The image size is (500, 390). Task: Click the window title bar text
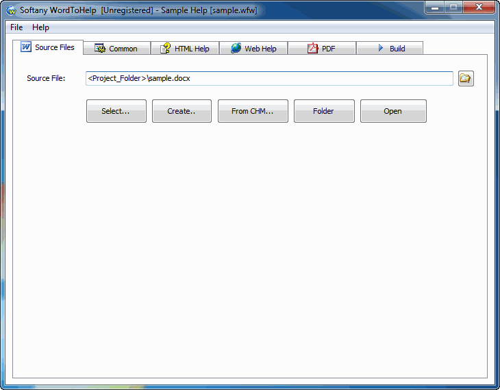(137, 10)
